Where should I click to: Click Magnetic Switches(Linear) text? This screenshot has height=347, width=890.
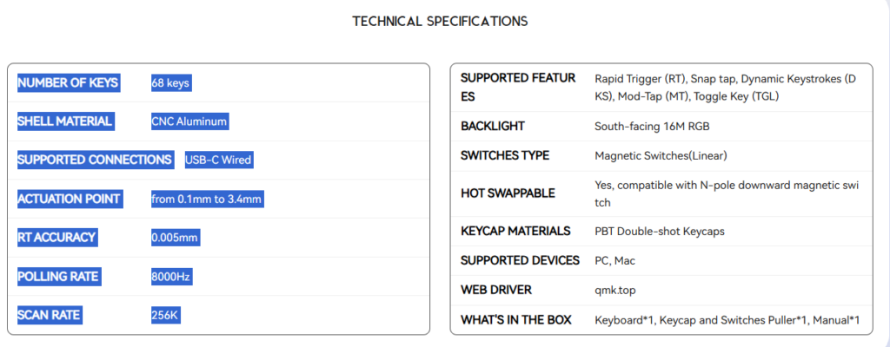point(661,155)
